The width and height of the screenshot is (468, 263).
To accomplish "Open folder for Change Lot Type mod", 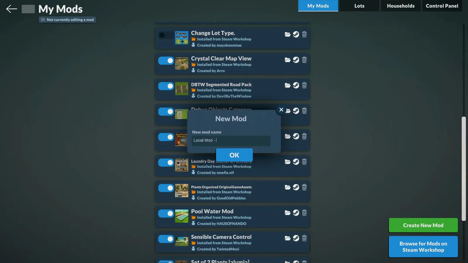I will click(288, 34).
